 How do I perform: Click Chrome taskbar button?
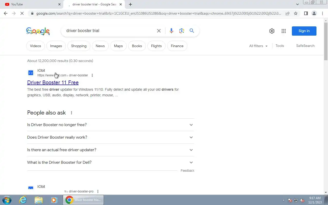(x=83, y=200)
